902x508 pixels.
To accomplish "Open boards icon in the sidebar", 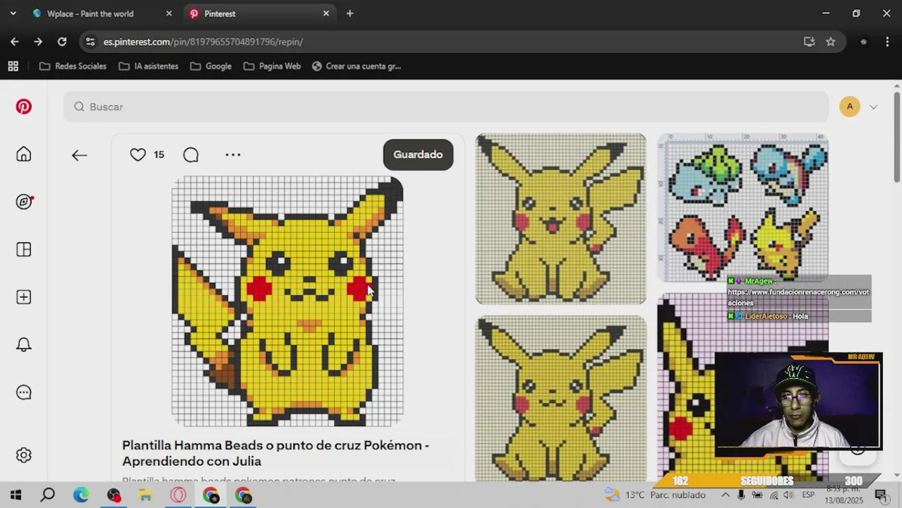I will [x=24, y=250].
